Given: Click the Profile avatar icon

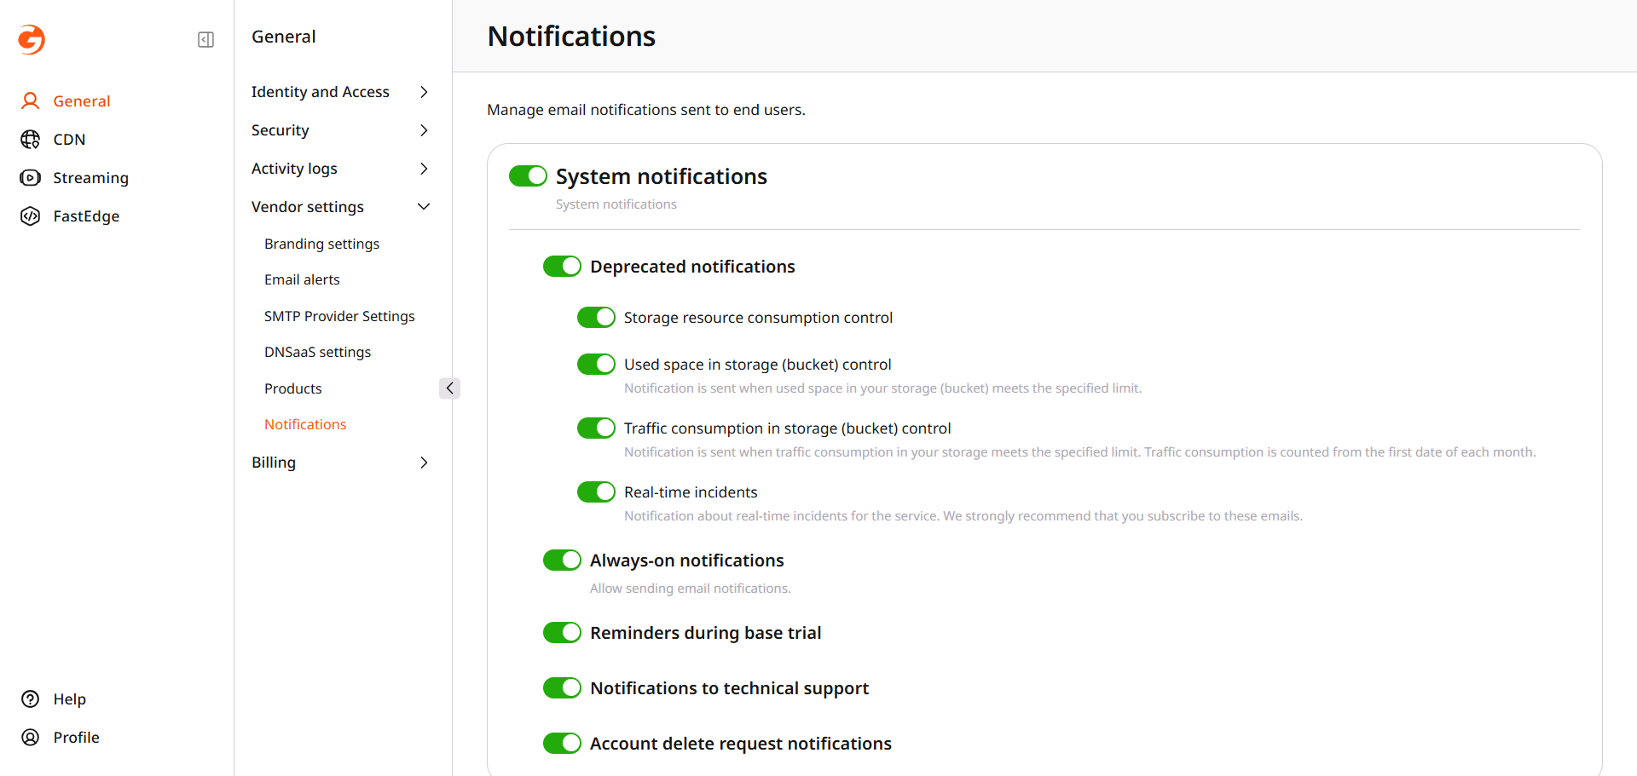Looking at the screenshot, I should [31, 738].
